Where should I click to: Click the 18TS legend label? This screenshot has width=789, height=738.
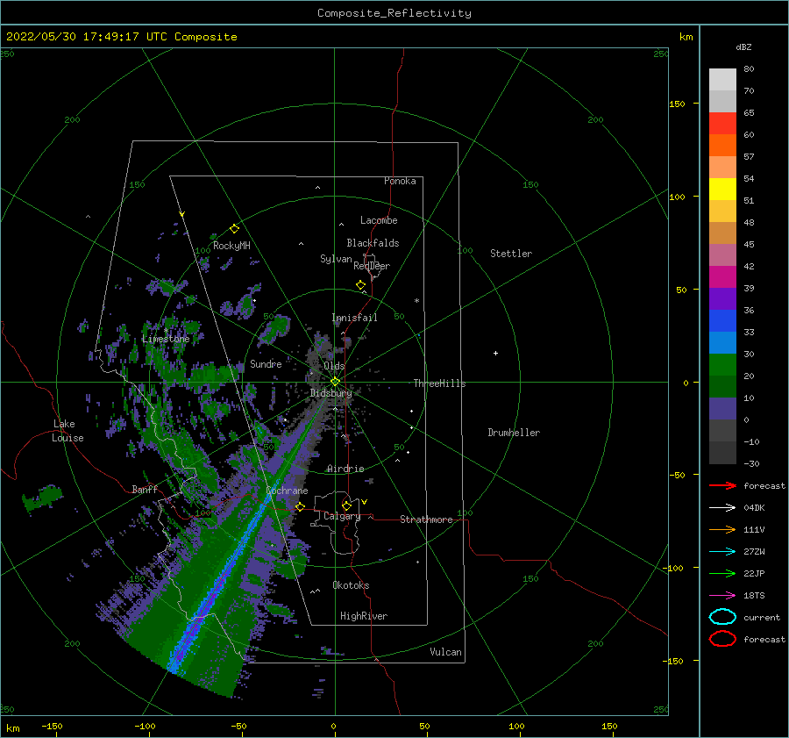coord(754,596)
